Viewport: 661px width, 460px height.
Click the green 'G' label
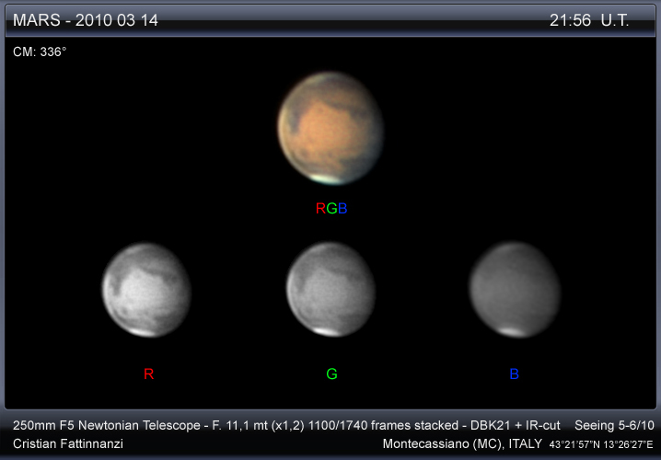[x=331, y=374]
